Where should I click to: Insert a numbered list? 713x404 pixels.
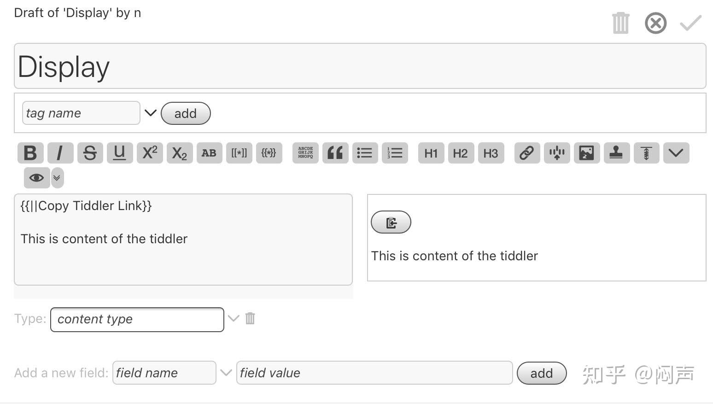click(395, 153)
